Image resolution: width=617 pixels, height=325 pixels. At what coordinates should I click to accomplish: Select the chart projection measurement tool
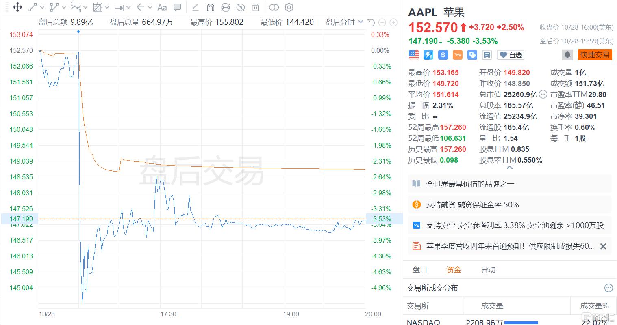tap(98, 7)
